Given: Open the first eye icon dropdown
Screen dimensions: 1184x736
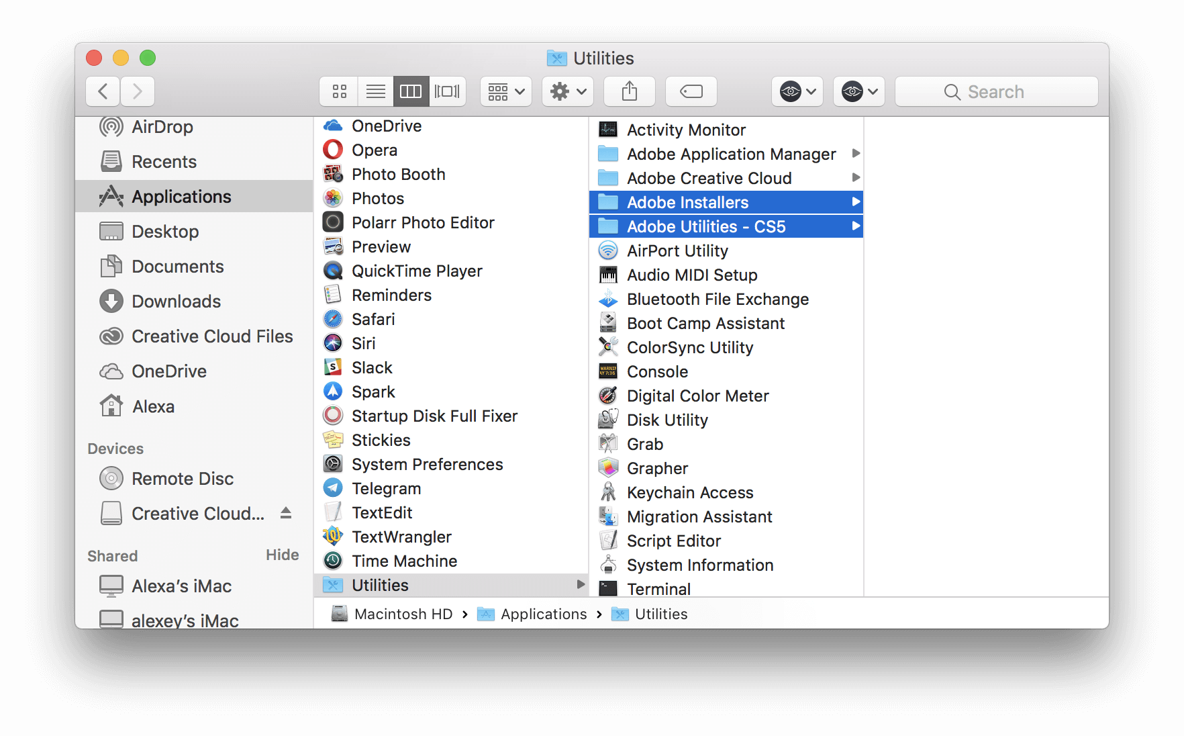Looking at the screenshot, I should (x=797, y=91).
